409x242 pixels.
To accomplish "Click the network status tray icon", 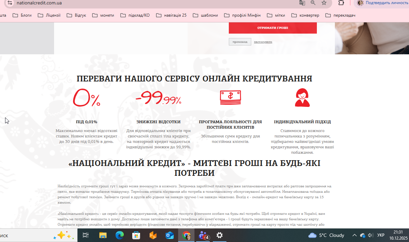I will click(363, 235).
